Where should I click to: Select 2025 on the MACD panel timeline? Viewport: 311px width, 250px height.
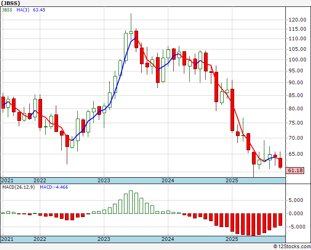(231, 239)
